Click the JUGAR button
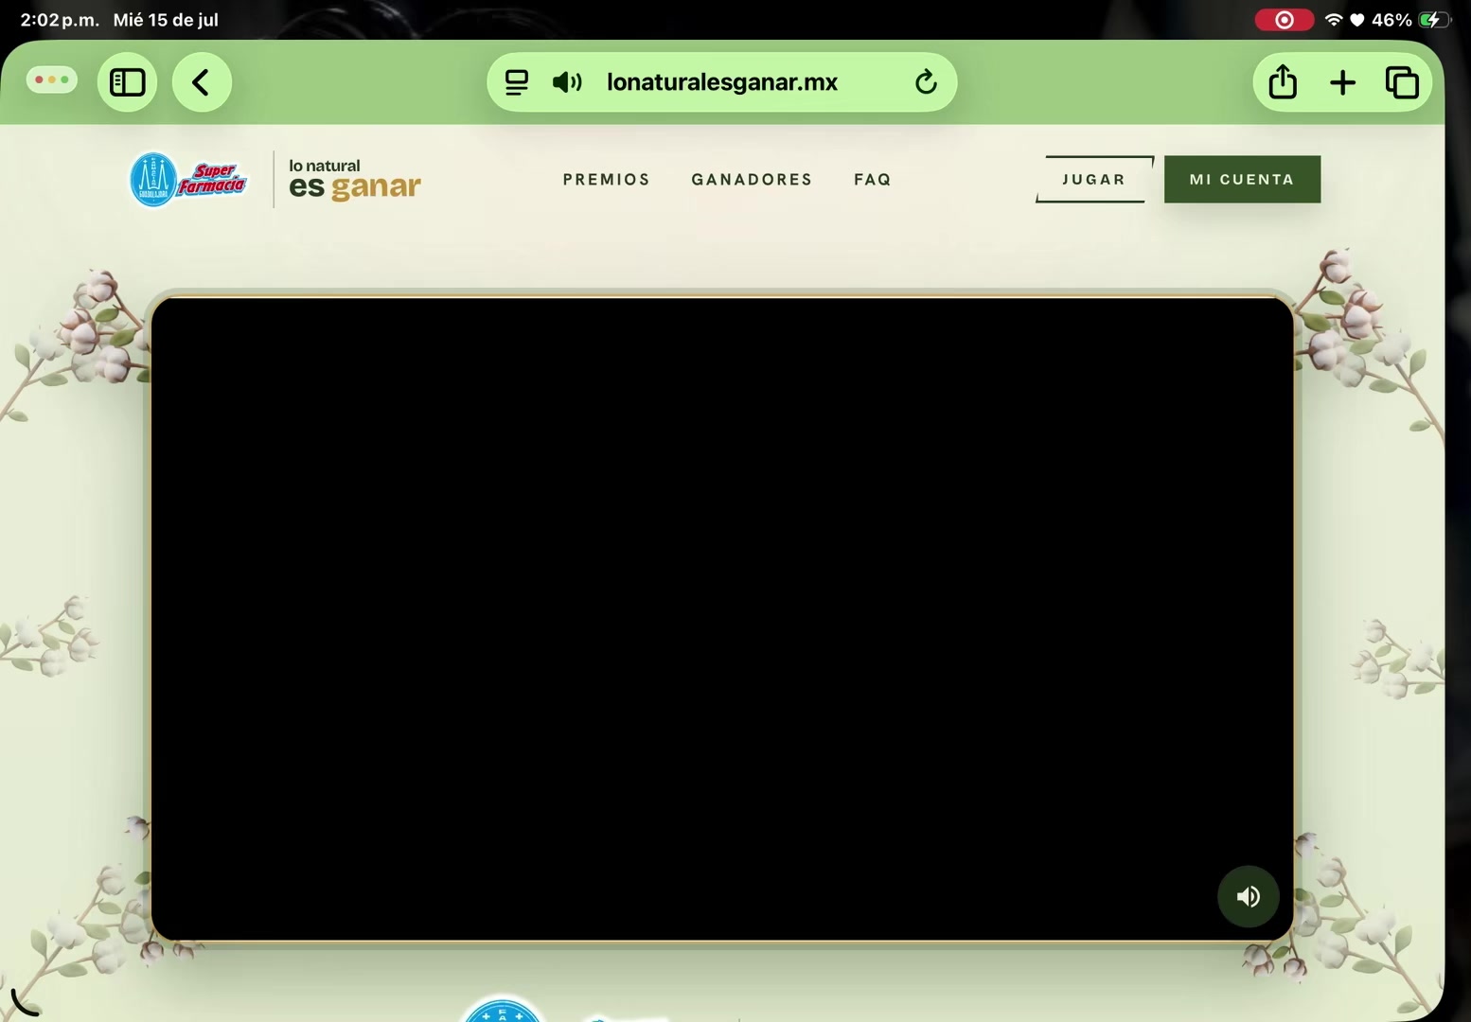This screenshot has width=1471, height=1022. pos(1094,180)
